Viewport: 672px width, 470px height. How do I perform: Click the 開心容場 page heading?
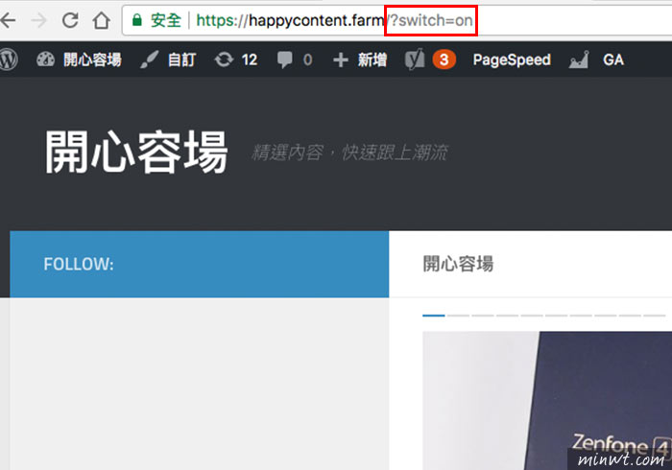(458, 264)
